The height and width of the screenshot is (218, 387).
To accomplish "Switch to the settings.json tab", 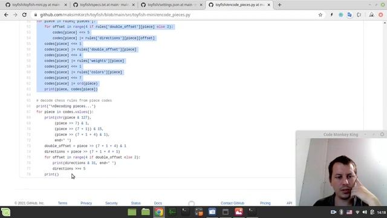I will pyautogui.click(x=172, y=5).
